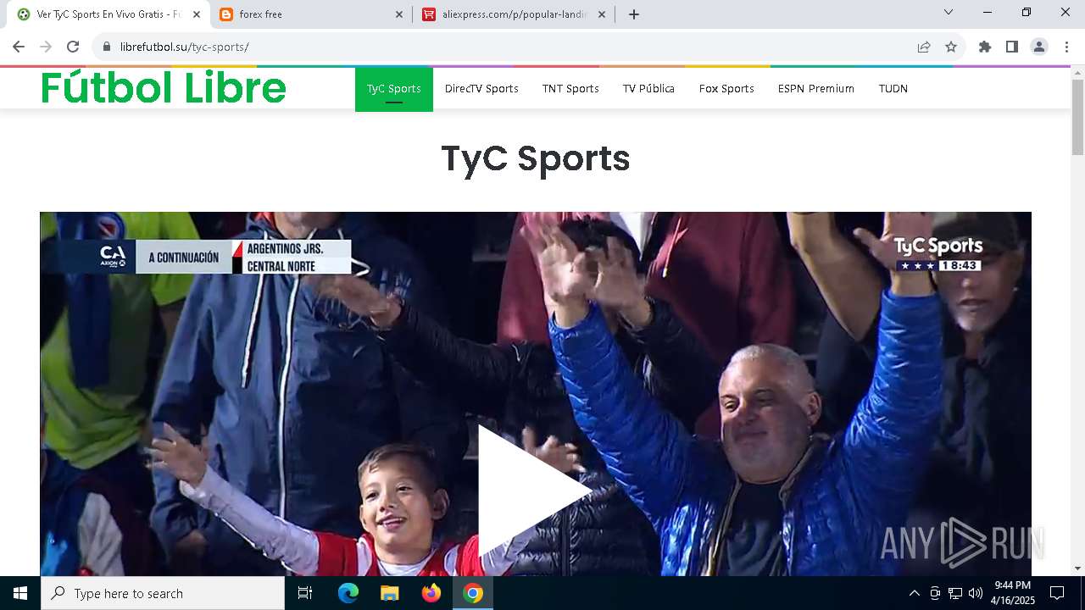This screenshot has height=610, width=1085.
Task: Reload the current page
Action: [x=73, y=47]
